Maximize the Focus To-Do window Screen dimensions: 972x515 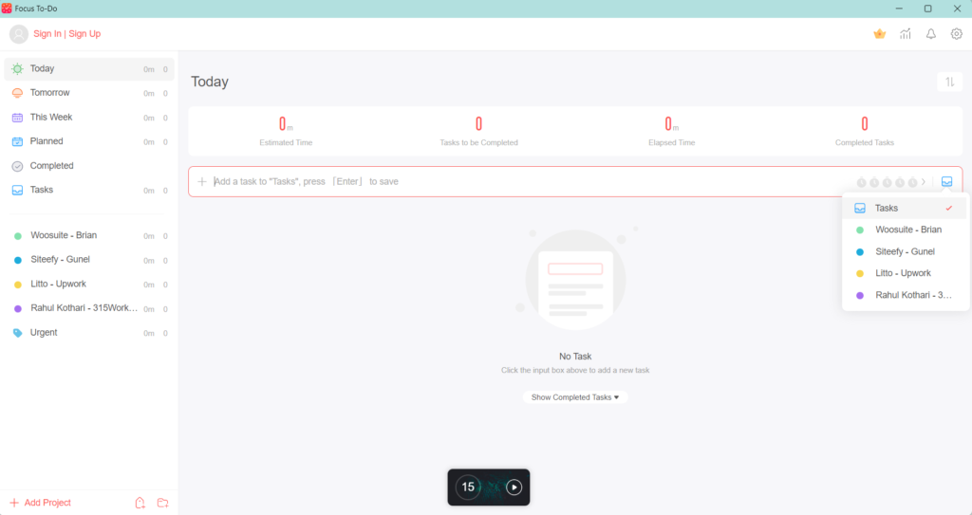click(x=928, y=9)
